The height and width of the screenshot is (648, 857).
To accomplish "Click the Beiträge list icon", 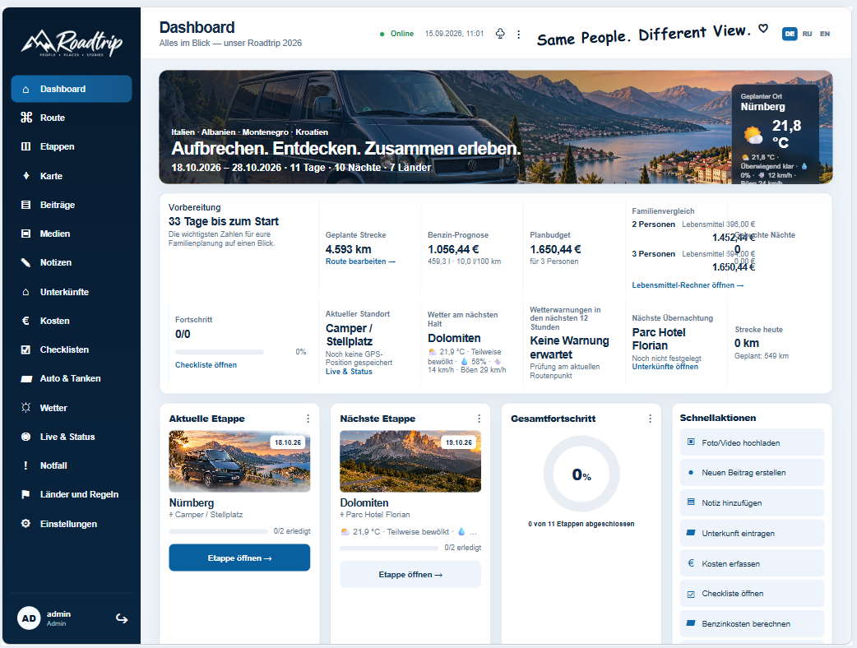I will pos(25,205).
